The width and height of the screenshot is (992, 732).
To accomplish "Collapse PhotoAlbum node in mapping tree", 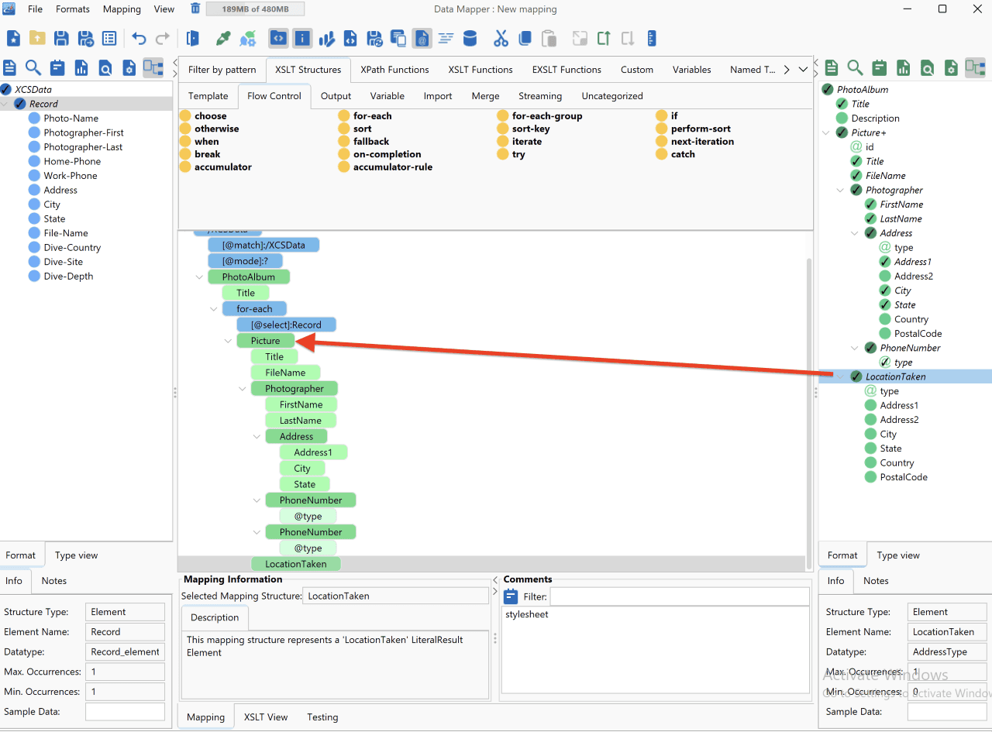I will point(200,277).
